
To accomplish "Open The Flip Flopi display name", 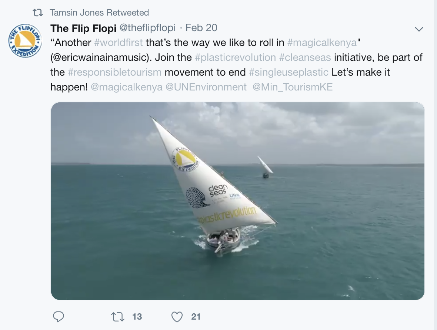I will (83, 28).
